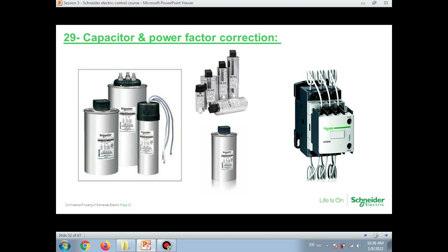Open the network signal tray icon
This screenshot has width=448, height=252.
coord(351,246)
